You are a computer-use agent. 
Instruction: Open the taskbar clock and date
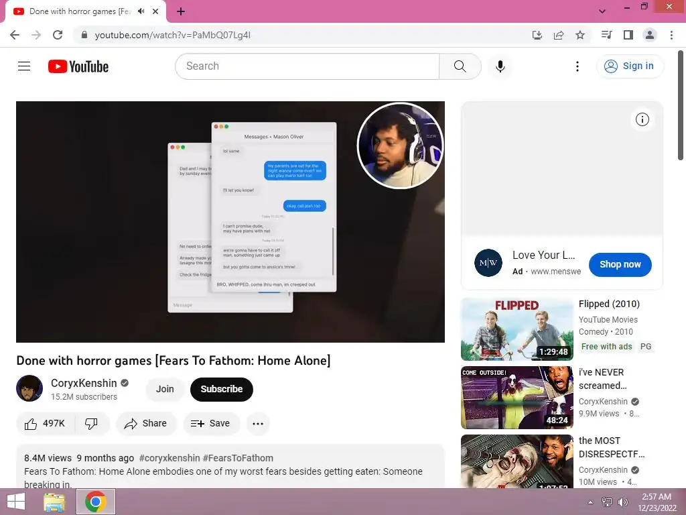657,502
